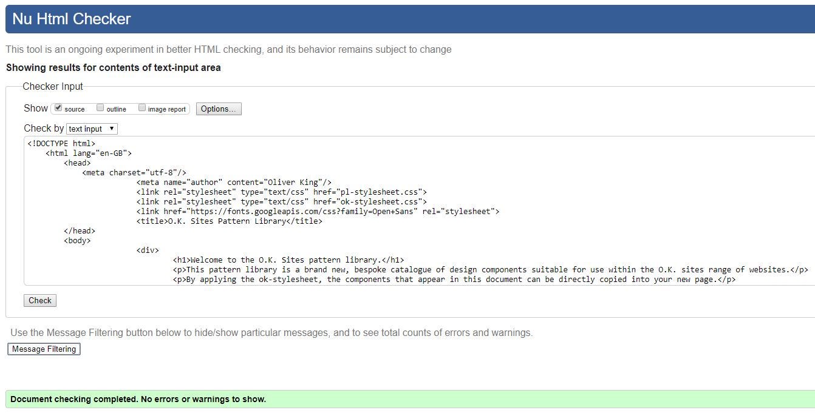This screenshot has width=815, height=413.
Task: Click the DOCTYPE html line in source
Action: (x=61, y=144)
